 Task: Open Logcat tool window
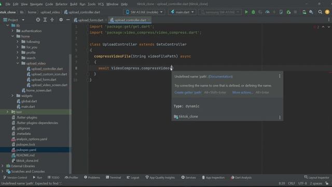point(133,178)
